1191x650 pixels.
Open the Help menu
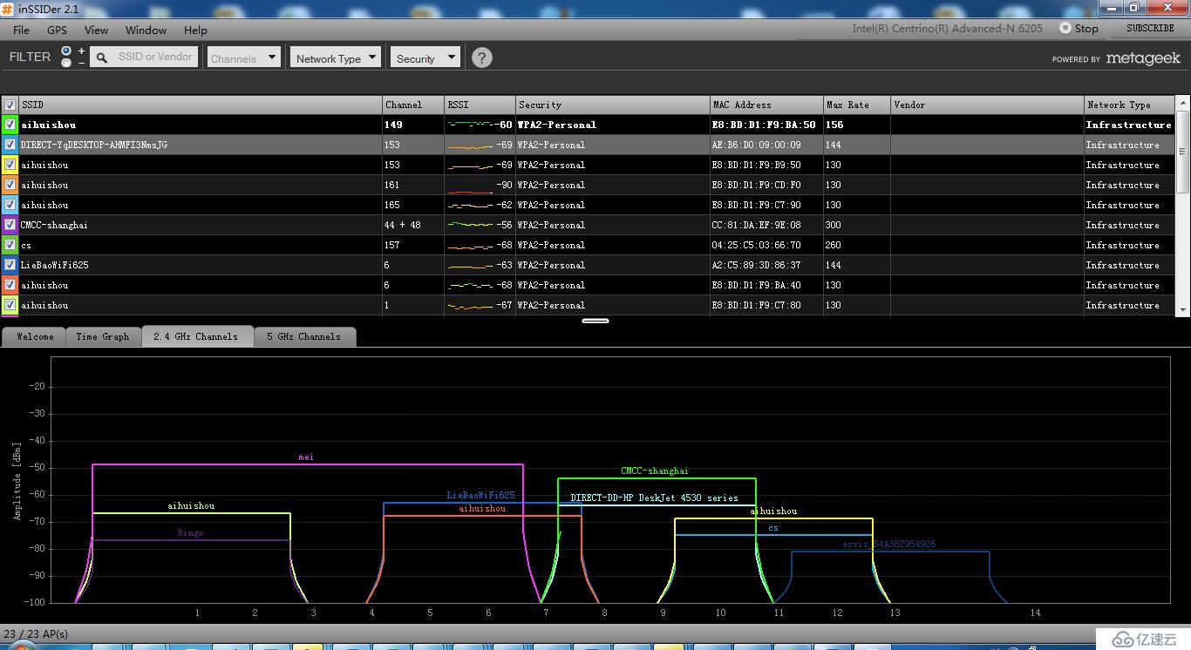[195, 30]
